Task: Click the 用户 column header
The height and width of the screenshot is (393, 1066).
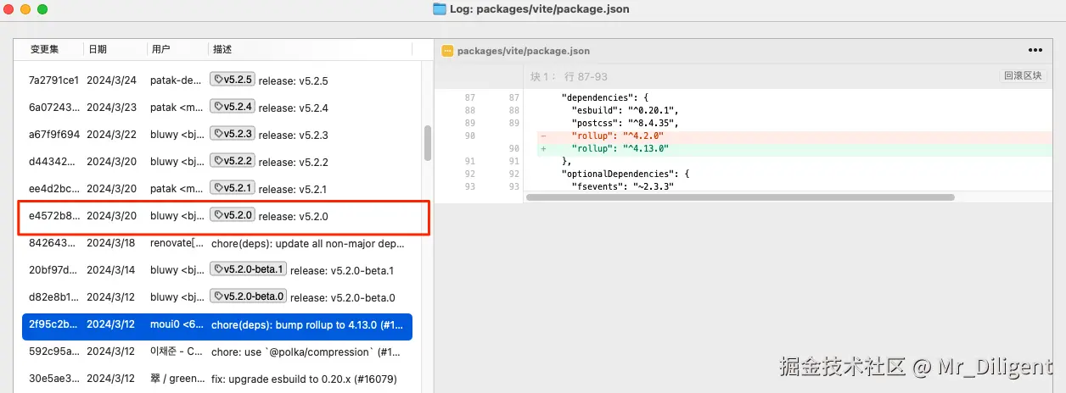Action: tap(160, 50)
